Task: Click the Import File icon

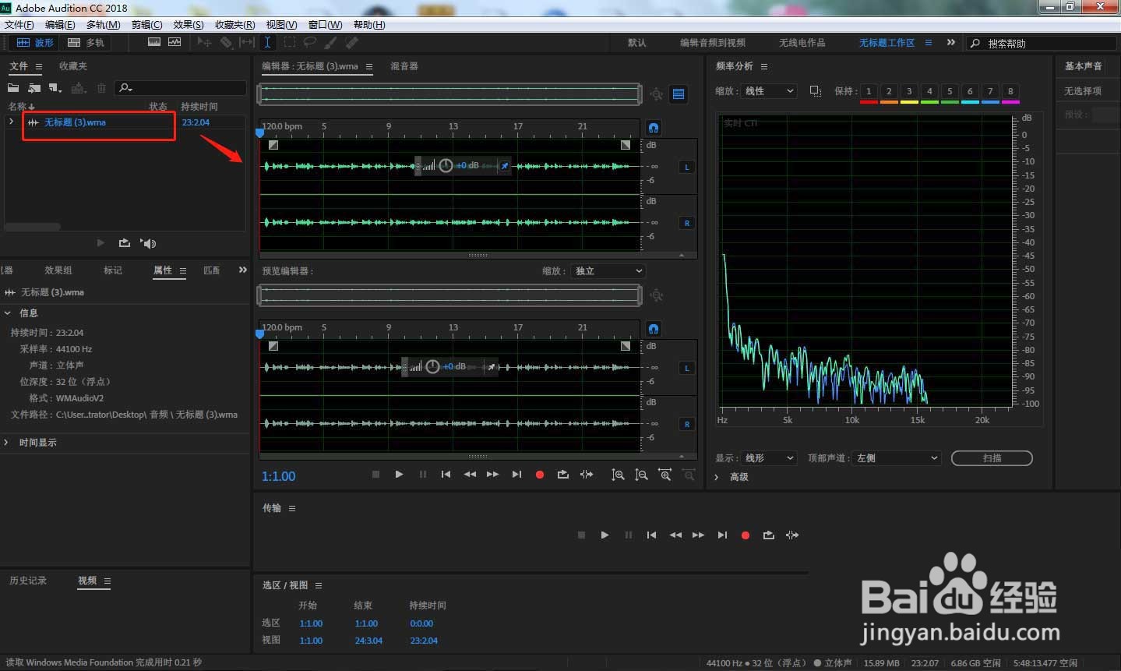Action: click(33, 88)
